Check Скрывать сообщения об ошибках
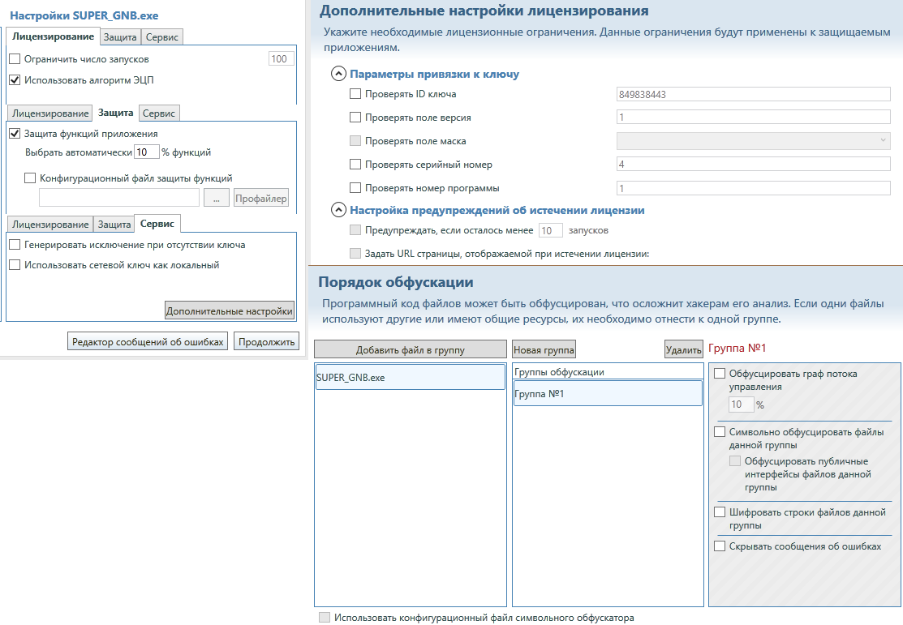 pos(720,546)
